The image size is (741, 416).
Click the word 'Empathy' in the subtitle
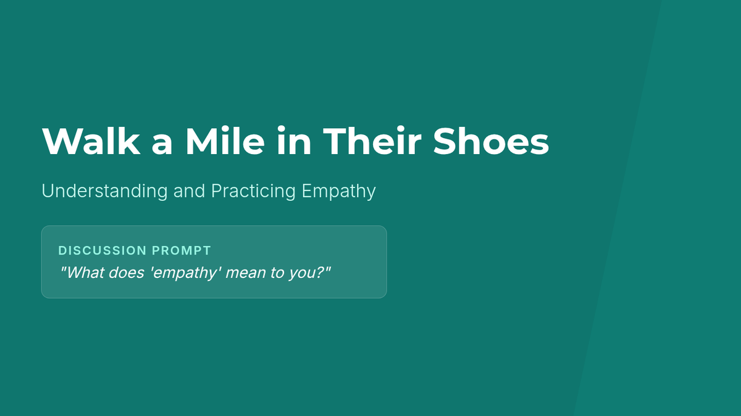pos(338,191)
